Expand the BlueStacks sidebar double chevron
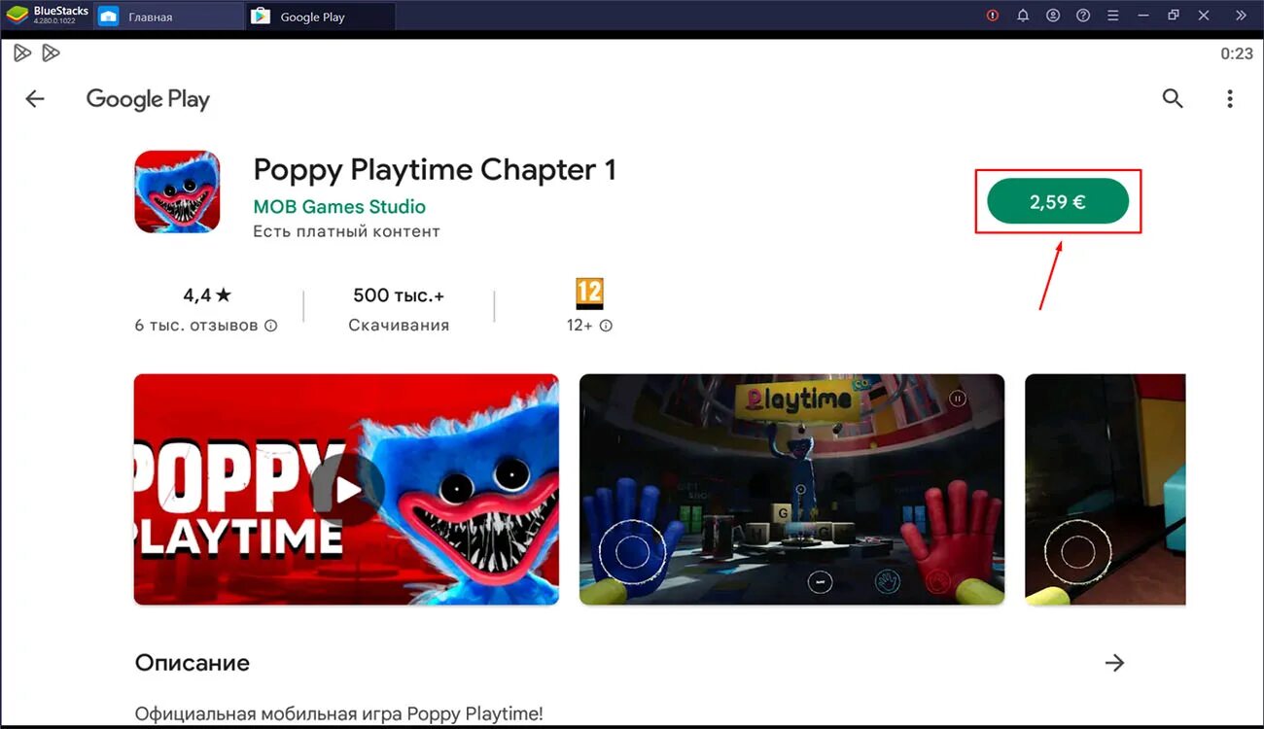Viewport: 1264px width, 729px height. point(1240,16)
